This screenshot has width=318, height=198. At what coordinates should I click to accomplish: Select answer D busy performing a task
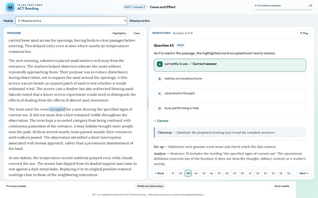point(230,109)
